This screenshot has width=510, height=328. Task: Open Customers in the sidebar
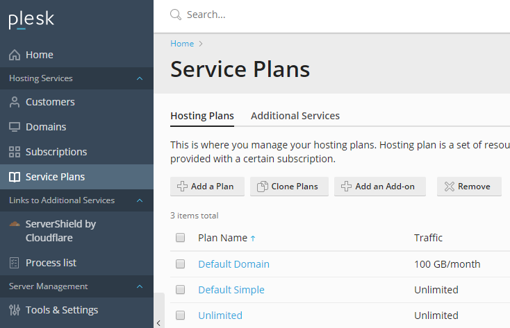click(x=76, y=102)
